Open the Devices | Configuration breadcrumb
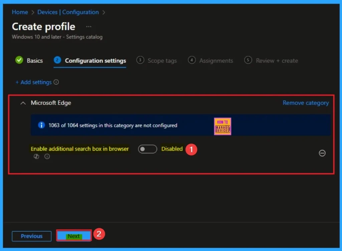Image resolution: width=342 pixels, height=251 pixels. [x=68, y=12]
